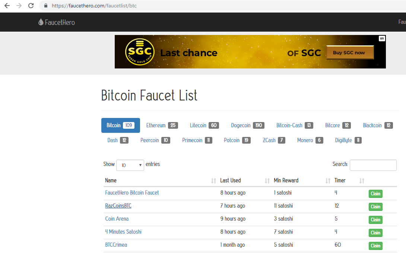The height and width of the screenshot is (253, 406).
Task: Claim from the BTCCrimea row
Action: pos(375,246)
